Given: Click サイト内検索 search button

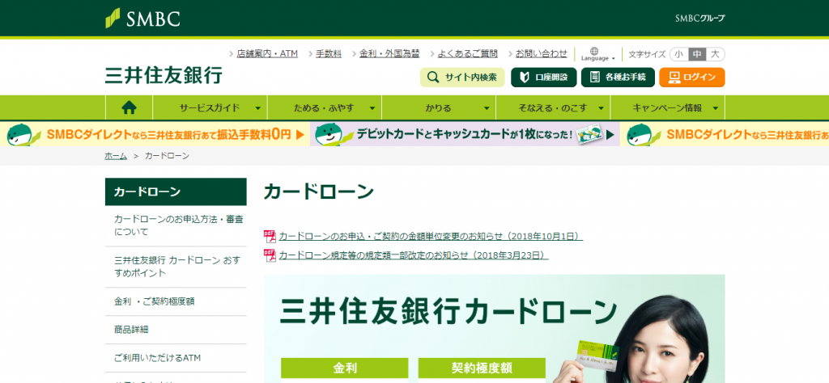Looking at the screenshot, I should [462, 77].
